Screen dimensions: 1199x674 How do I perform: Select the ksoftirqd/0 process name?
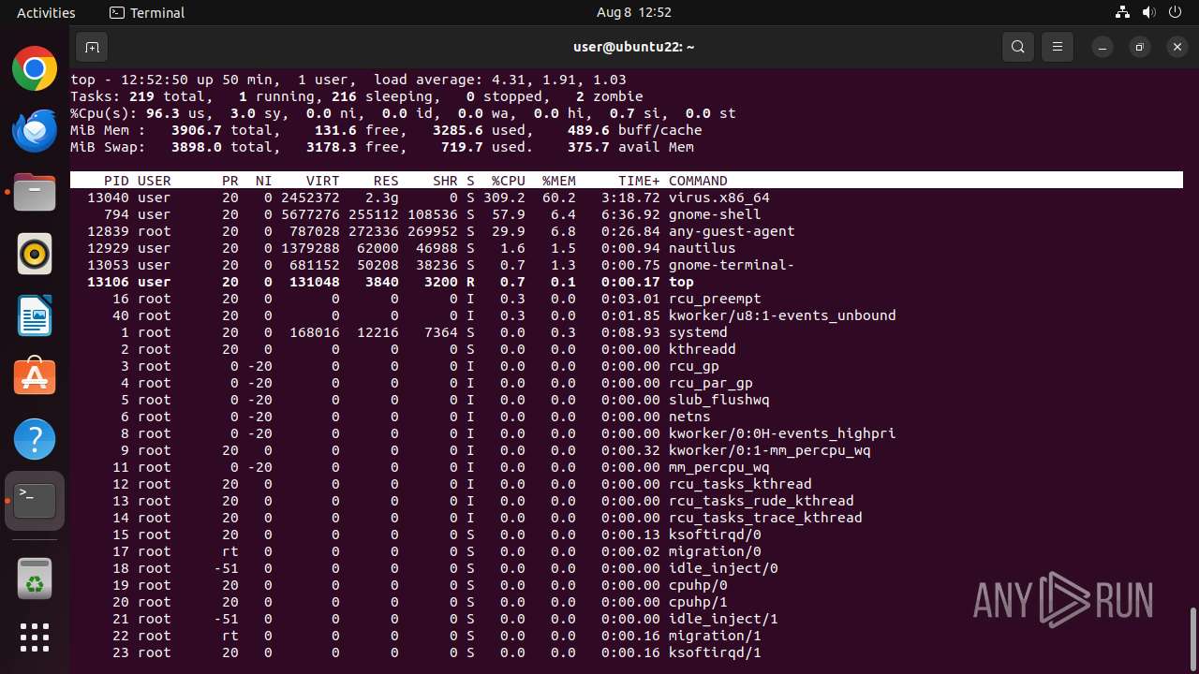tap(715, 535)
